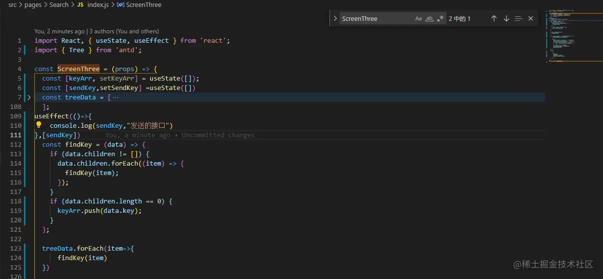Click the pages breadcrumb segment
The image size is (603, 279).
[x=33, y=4]
